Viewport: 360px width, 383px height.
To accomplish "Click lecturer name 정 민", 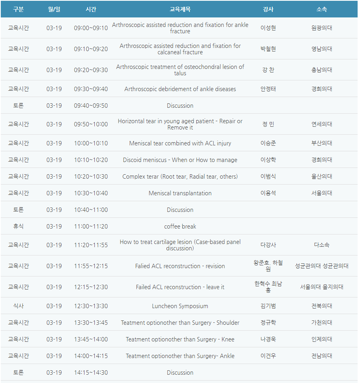I will [x=268, y=124].
